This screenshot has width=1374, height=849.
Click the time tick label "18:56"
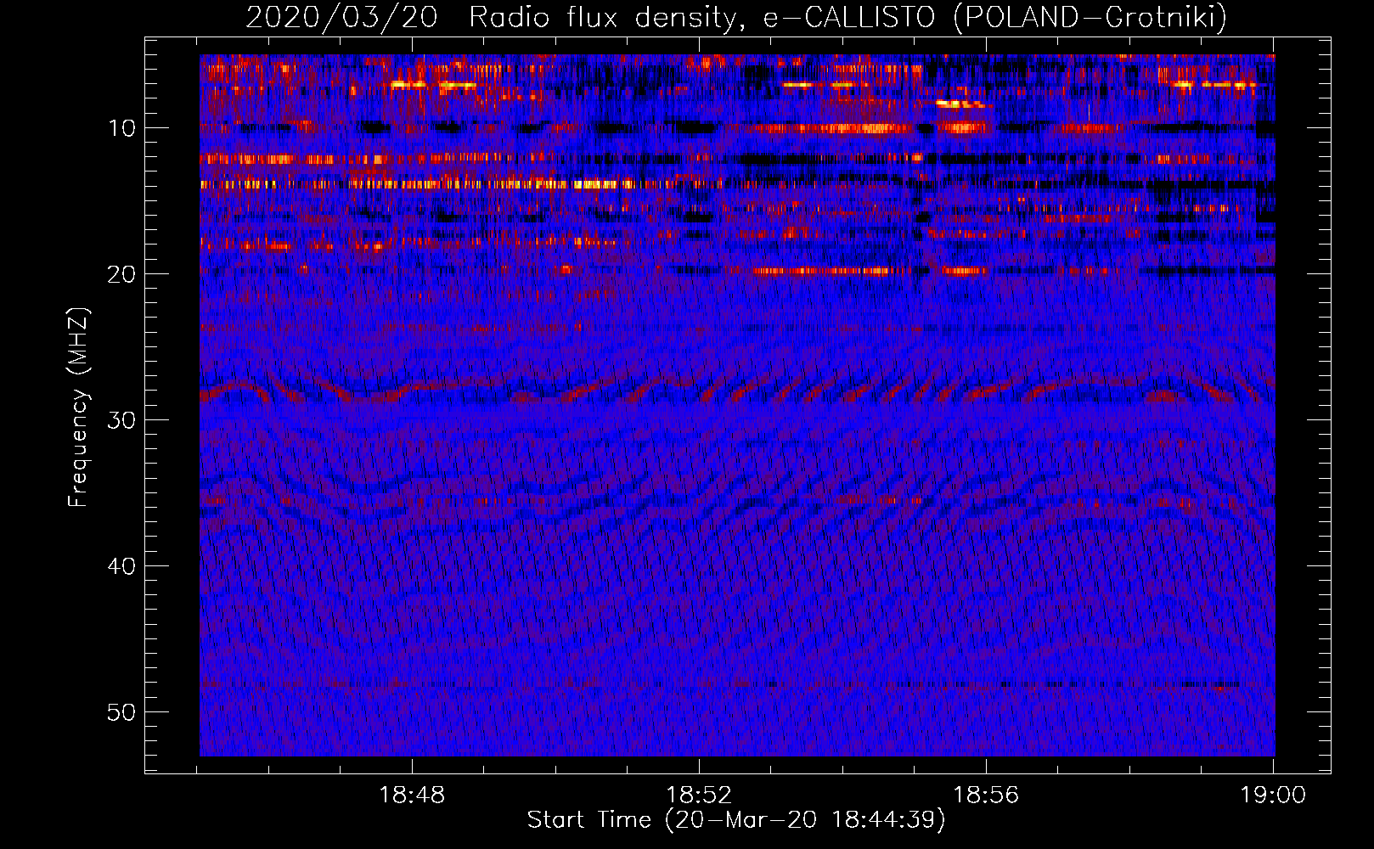986,796
